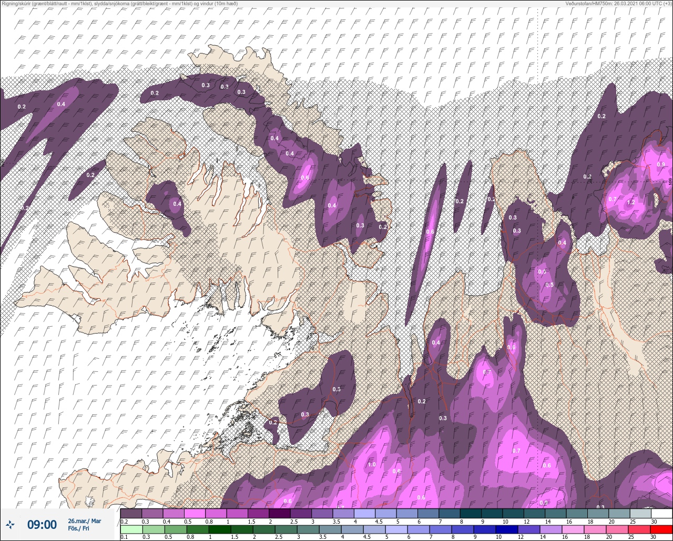Viewport: 673px width, 541px height.
Task: Select snow-scale swatch labeled 0.2
Action: point(131,513)
